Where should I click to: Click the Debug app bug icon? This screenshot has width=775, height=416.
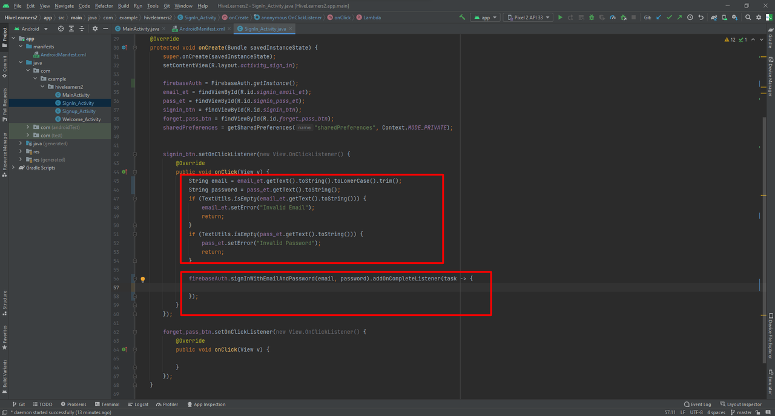[x=592, y=18]
